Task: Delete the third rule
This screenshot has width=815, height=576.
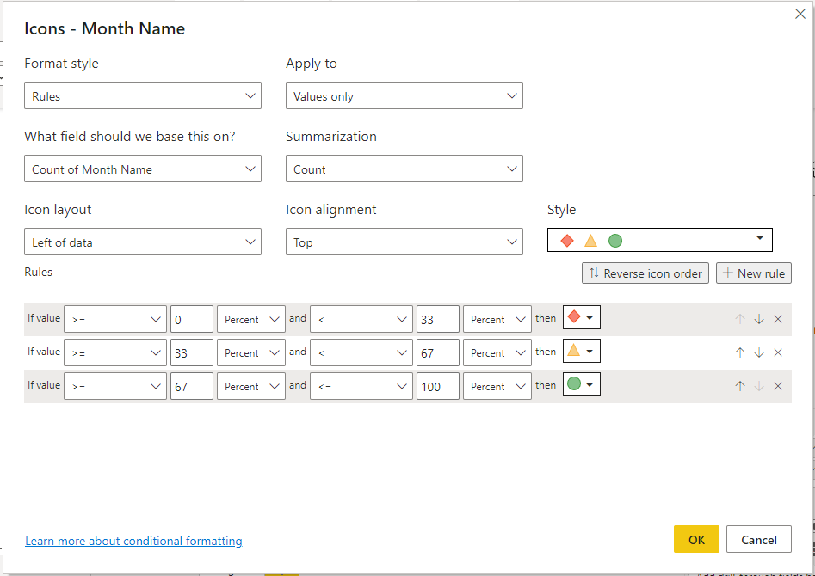Action: point(778,386)
